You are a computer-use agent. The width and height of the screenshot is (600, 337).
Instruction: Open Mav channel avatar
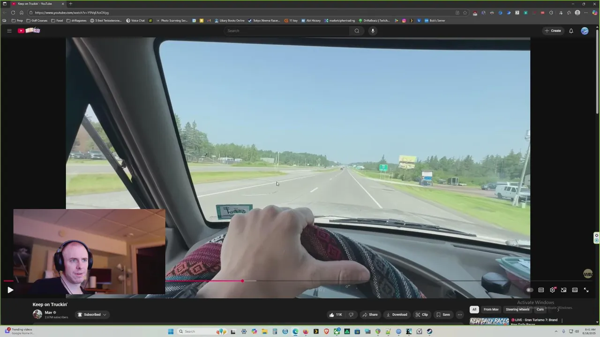[x=37, y=315]
